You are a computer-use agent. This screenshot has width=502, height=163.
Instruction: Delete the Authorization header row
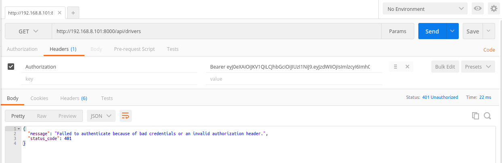(407, 67)
